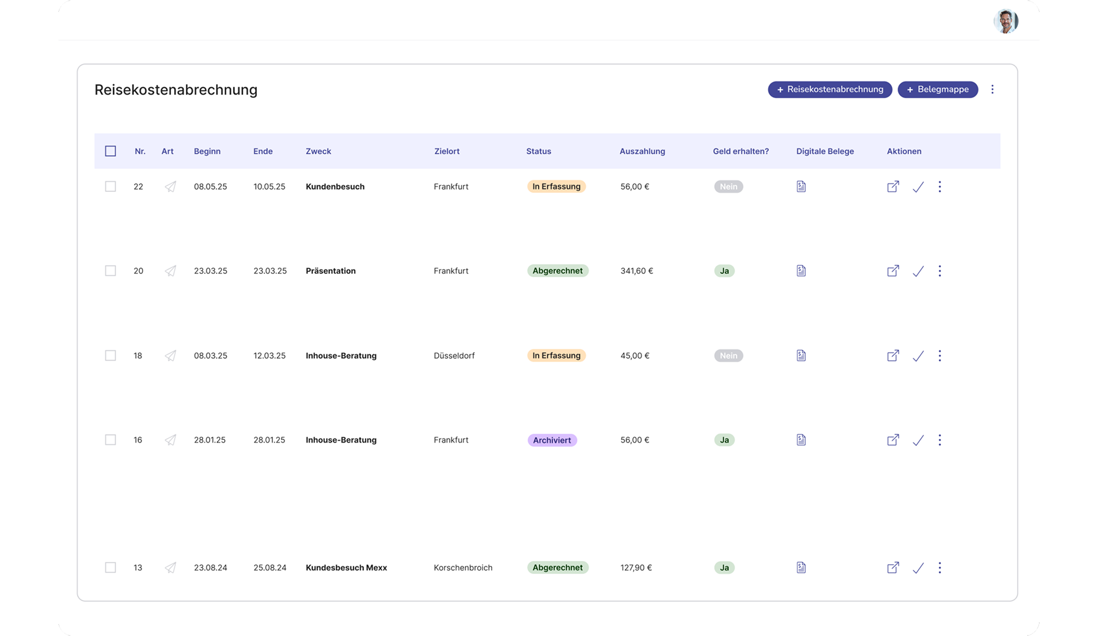Click checkmark action for trip 13
Screen dimensions: 1098x636
click(918, 568)
